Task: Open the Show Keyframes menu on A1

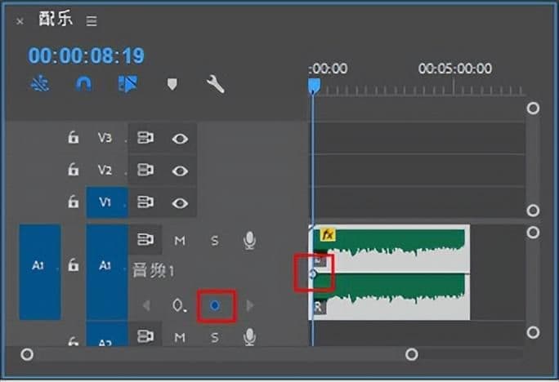Action: (180, 306)
